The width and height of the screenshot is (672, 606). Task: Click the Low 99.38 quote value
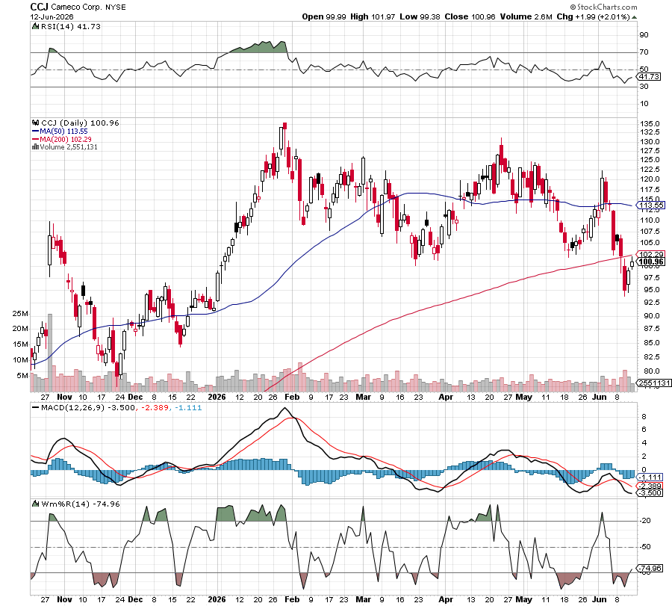(420, 16)
